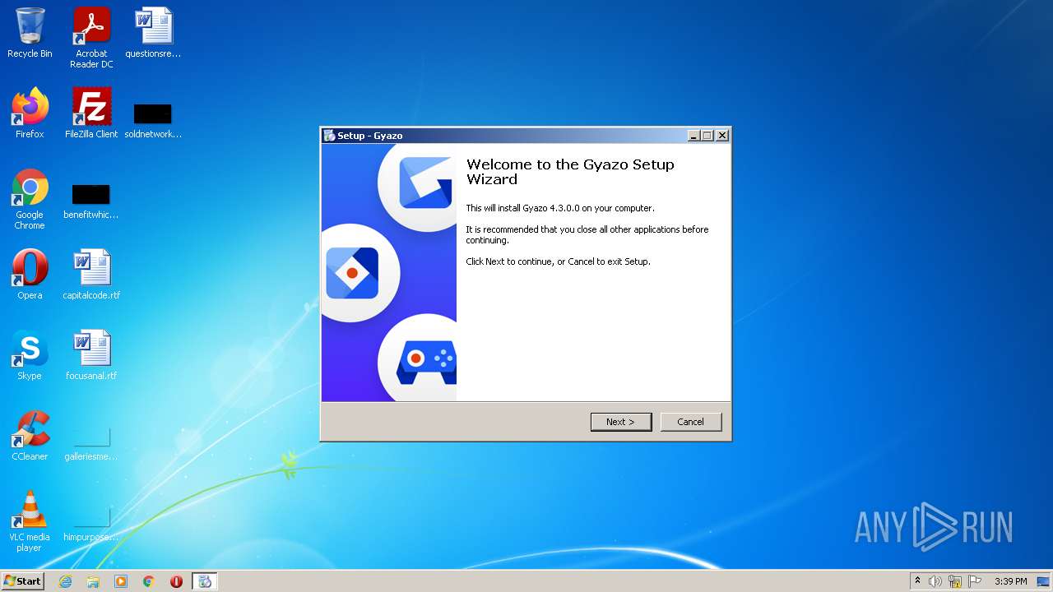1053x592 pixels.
Task: Open Windows Media Player from taskbar
Action: coord(121,581)
